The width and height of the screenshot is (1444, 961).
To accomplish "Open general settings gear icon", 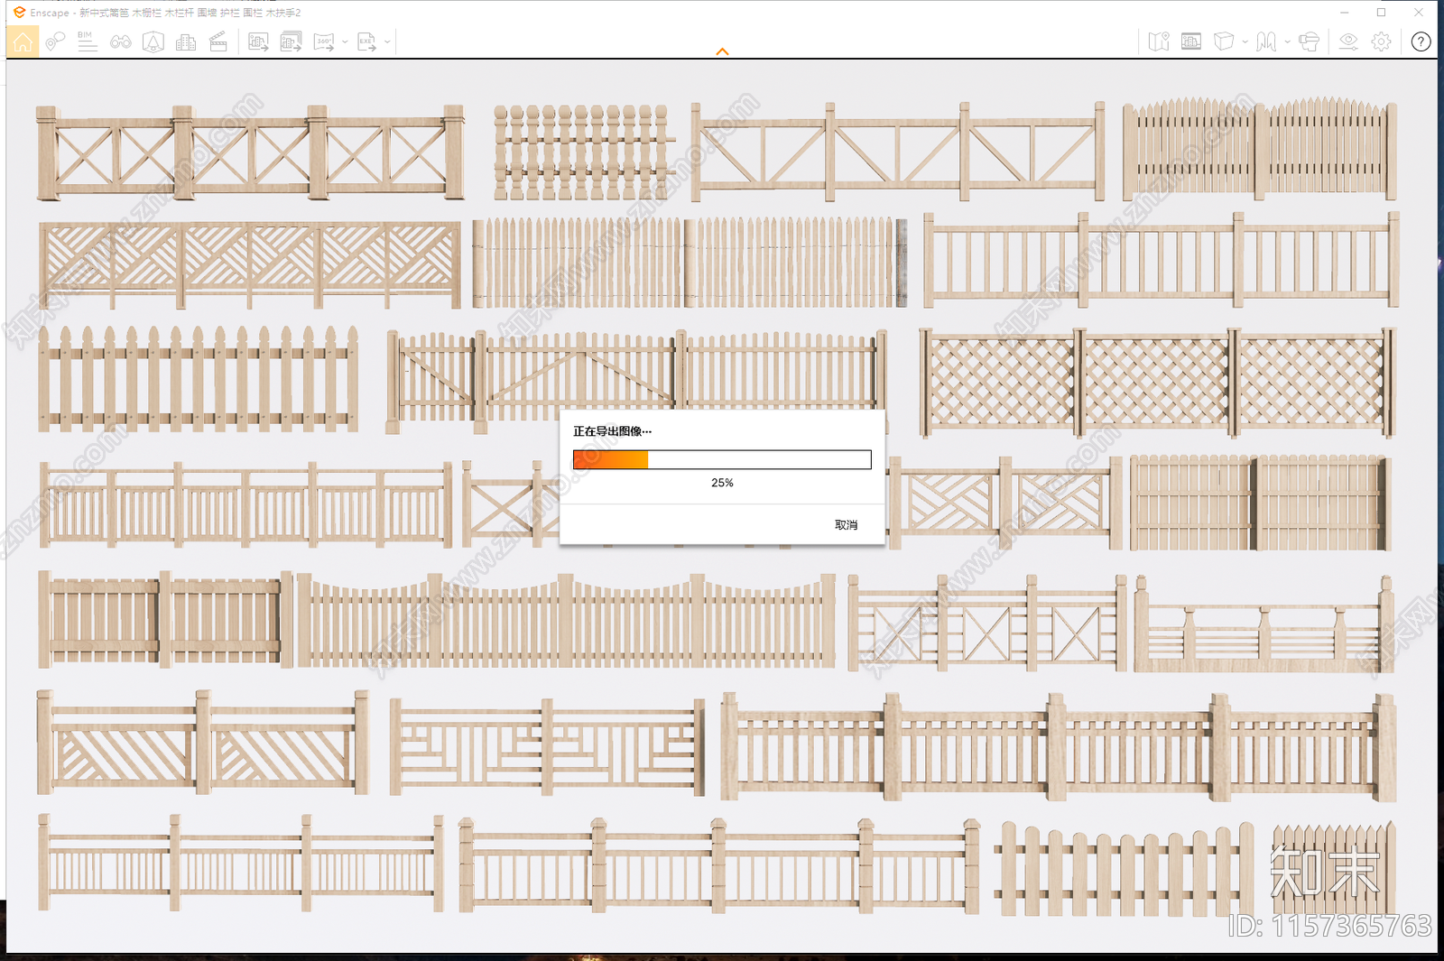I will click(1381, 42).
